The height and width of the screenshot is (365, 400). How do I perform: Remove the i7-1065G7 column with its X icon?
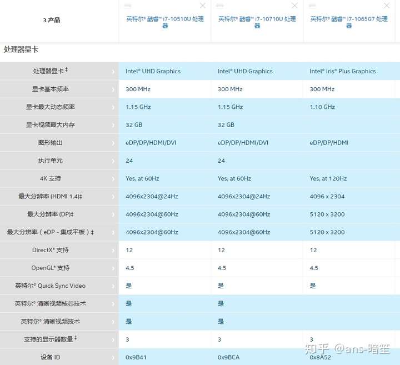387,6
